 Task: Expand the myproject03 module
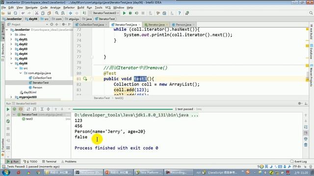tap(11, 97)
